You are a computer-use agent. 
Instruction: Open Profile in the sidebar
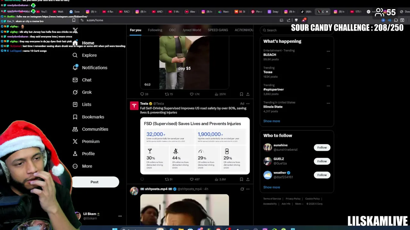pyautogui.click(x=84, y=154)
